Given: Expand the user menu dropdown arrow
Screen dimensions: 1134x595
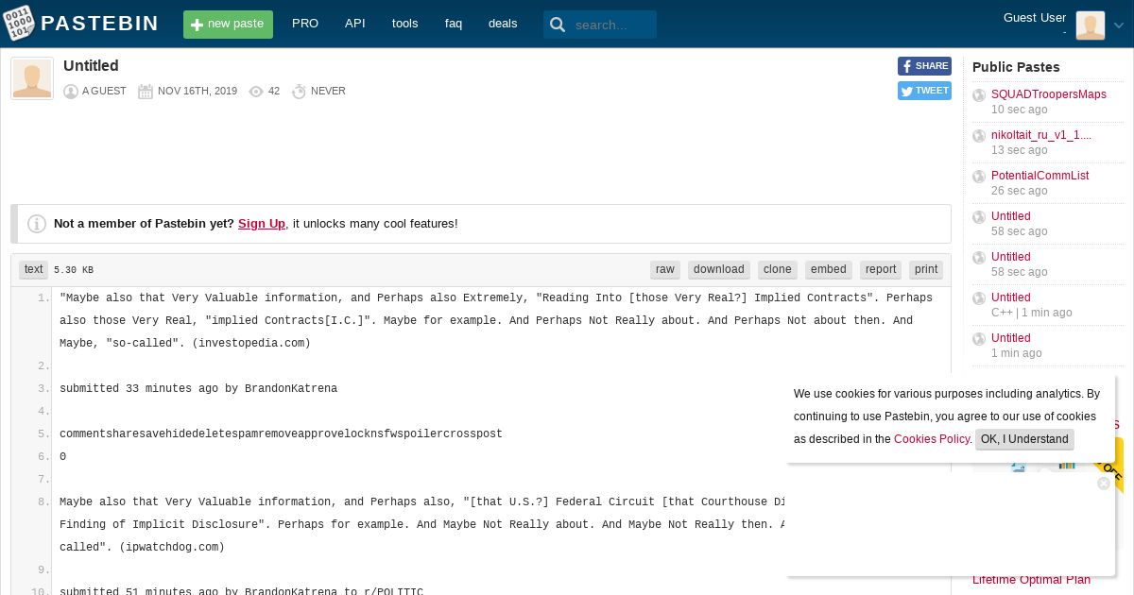Looking at the screenshot, I should click(x=1119, y=26).
